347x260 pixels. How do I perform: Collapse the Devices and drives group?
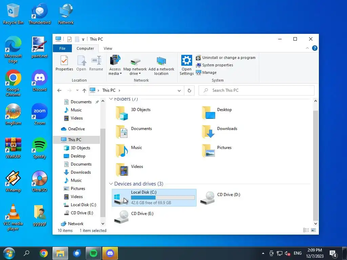(x=111, y=184)
